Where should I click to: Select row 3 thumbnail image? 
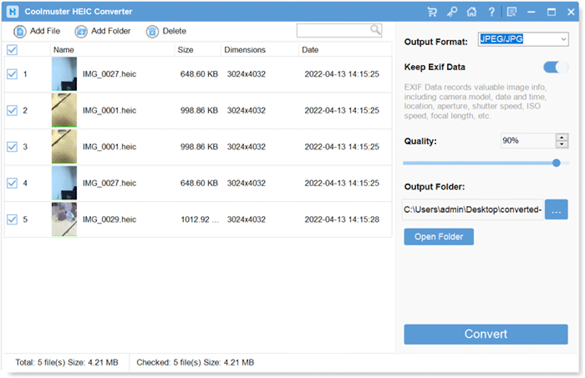coord(64,147)
